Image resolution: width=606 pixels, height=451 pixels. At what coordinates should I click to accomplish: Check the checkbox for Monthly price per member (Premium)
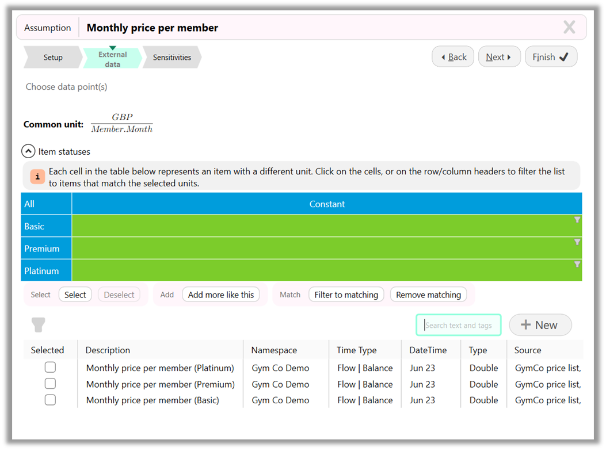point(50,383)
